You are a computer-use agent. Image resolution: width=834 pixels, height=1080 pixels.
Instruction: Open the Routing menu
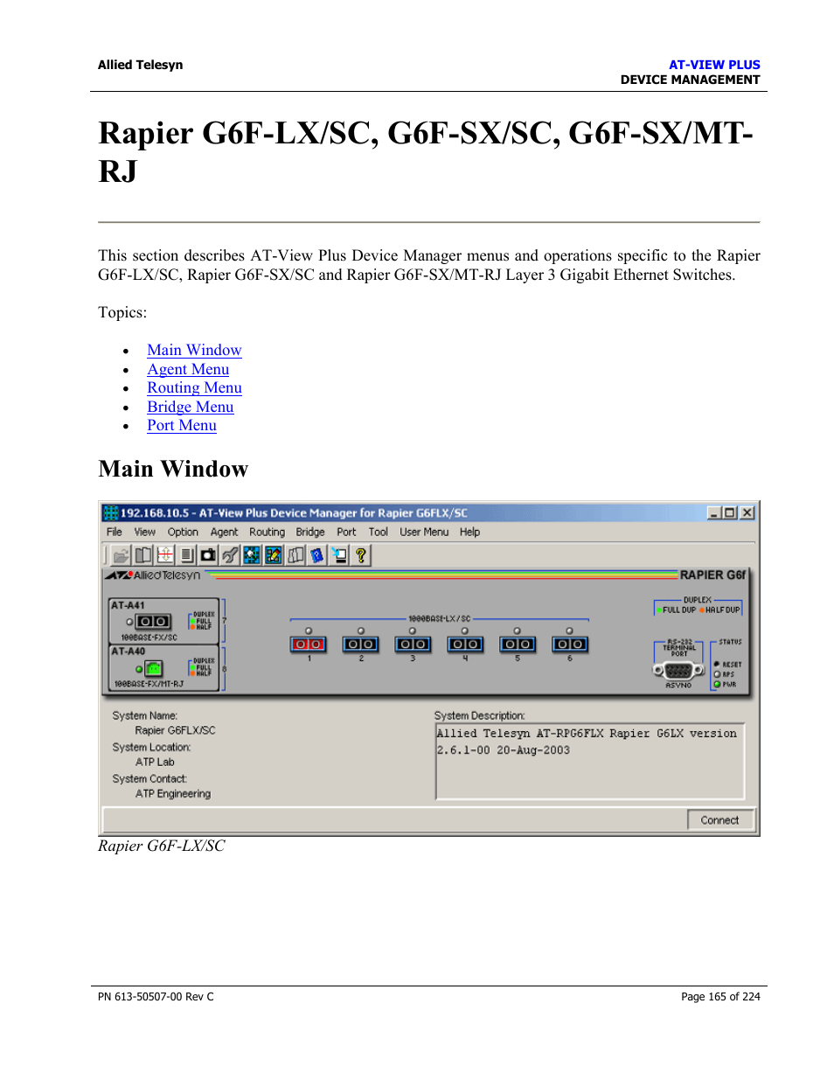(267, 532)
